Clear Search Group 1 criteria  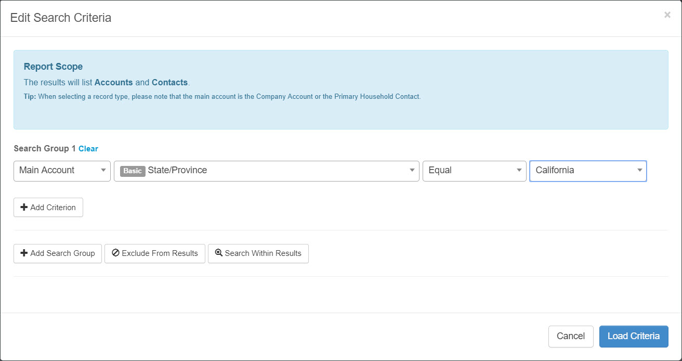point(88,149)
